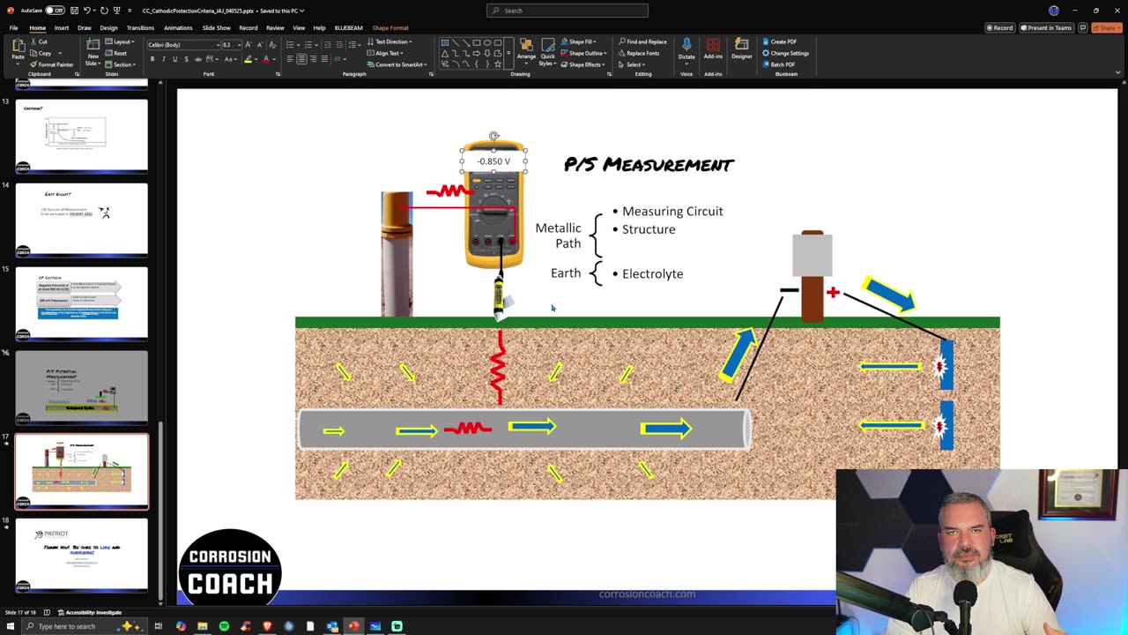Open the Add-ins pane

(713, 50)
